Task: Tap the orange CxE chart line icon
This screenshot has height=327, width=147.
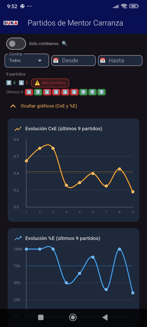Action: click(18, 129)
